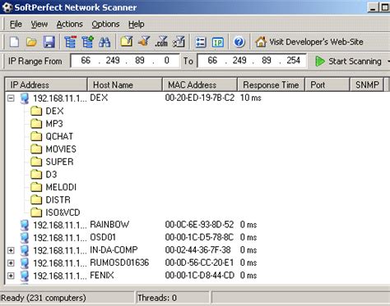Click the computer icon next to OSD01
The height and width of the screenshot is (306, 390).
pos(25,238)
